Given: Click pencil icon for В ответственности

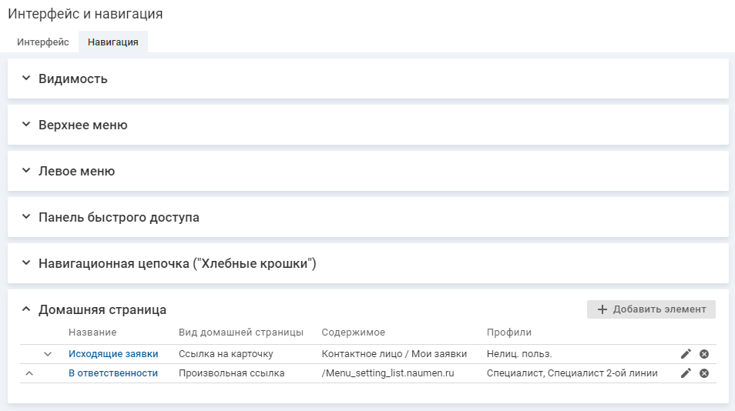Looking at the screenshot, I should point(686,373).
